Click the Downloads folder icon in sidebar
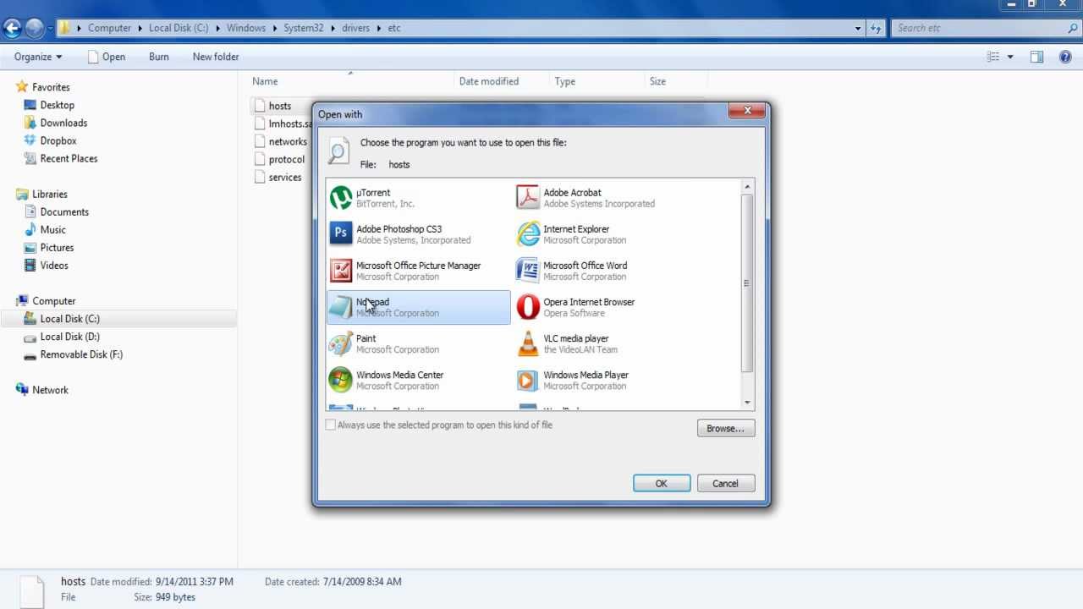1083x609 pixels. (30, 123)
